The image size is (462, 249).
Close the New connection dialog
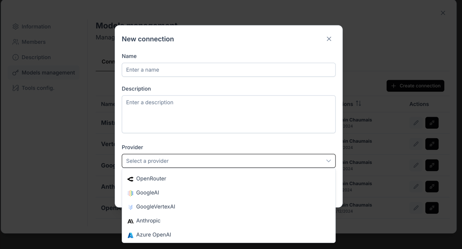pyautogui.click(x=329, y=39)
